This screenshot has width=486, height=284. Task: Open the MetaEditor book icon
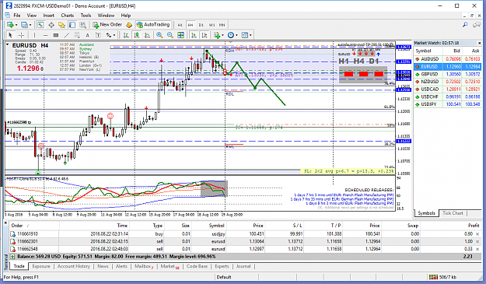coord(129,25)
